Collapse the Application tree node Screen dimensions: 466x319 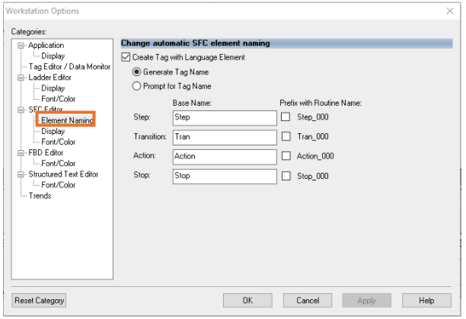pyautogui.click(x=21, y=46)
